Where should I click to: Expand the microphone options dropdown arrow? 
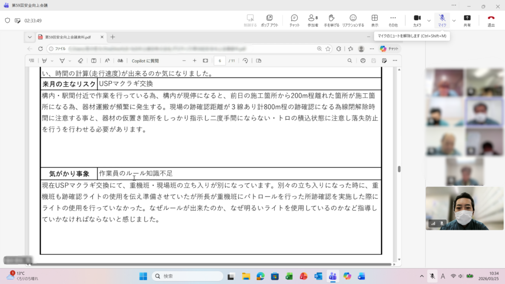(x=454, y=21)
